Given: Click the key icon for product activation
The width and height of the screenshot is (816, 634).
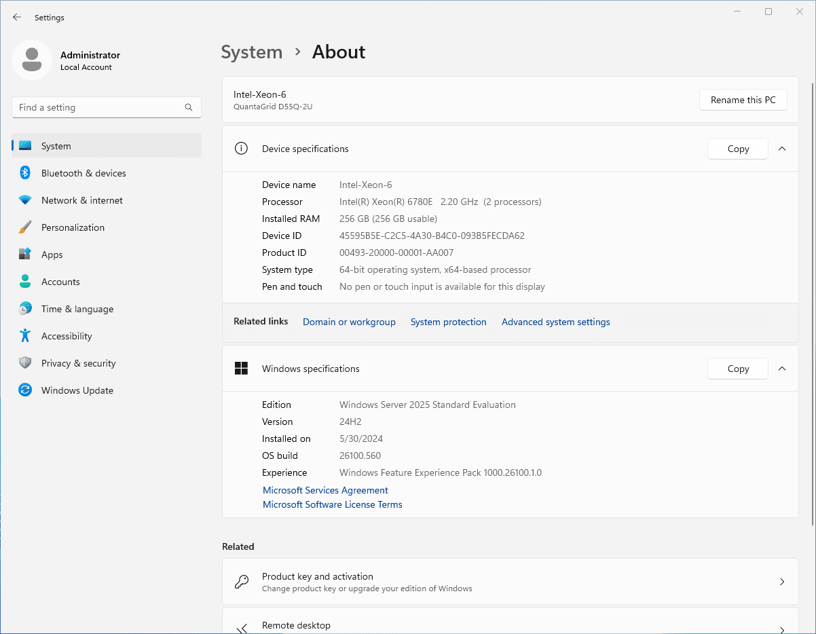Looking at the screenshot, I should click(x=241, y=582).
